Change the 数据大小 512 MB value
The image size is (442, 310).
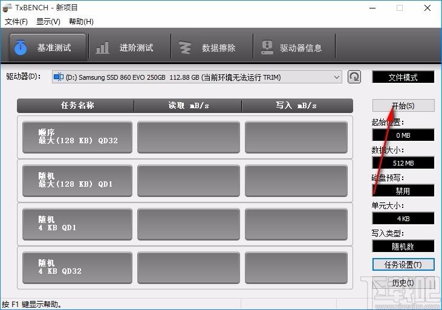[403, 163]
